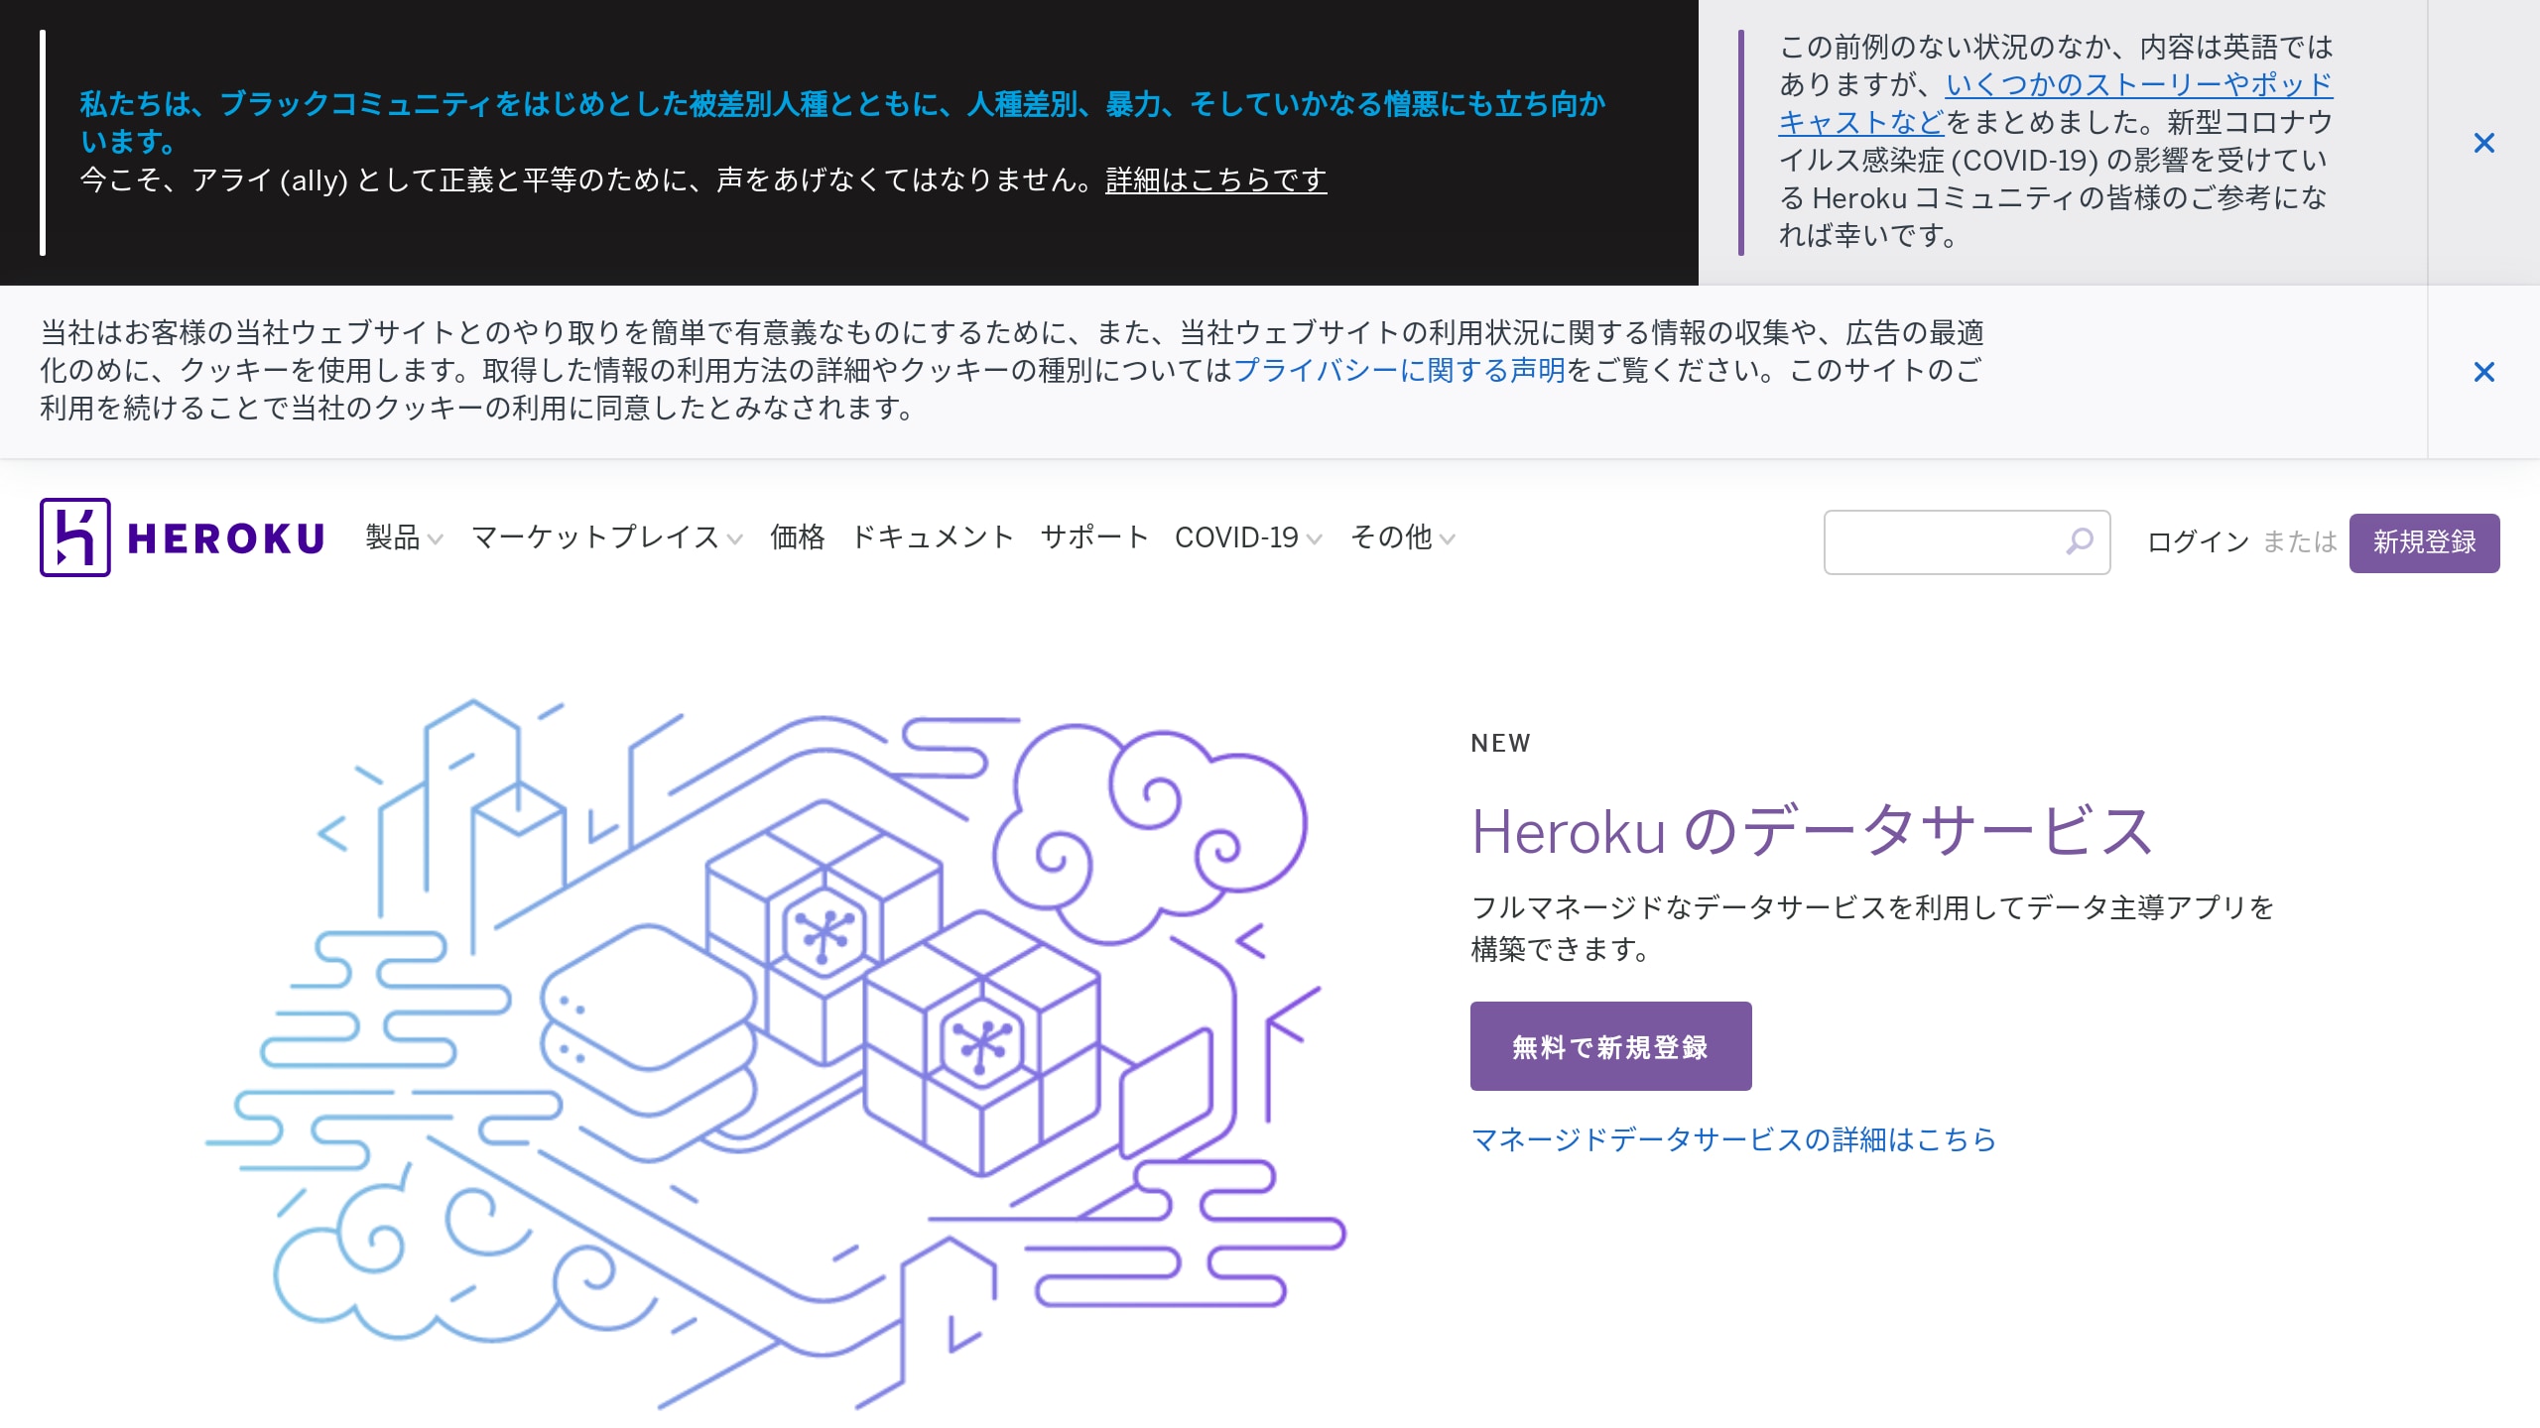Go to サポート
The width and height of the screenshot is (2540, 1428).
point(1094,537)
